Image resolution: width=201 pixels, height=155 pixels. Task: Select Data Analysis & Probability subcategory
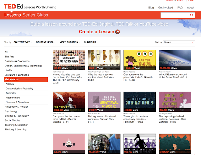pos(19,88)
